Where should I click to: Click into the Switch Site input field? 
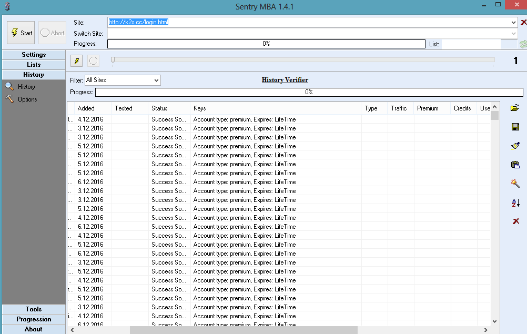click(x=309, y=34)
